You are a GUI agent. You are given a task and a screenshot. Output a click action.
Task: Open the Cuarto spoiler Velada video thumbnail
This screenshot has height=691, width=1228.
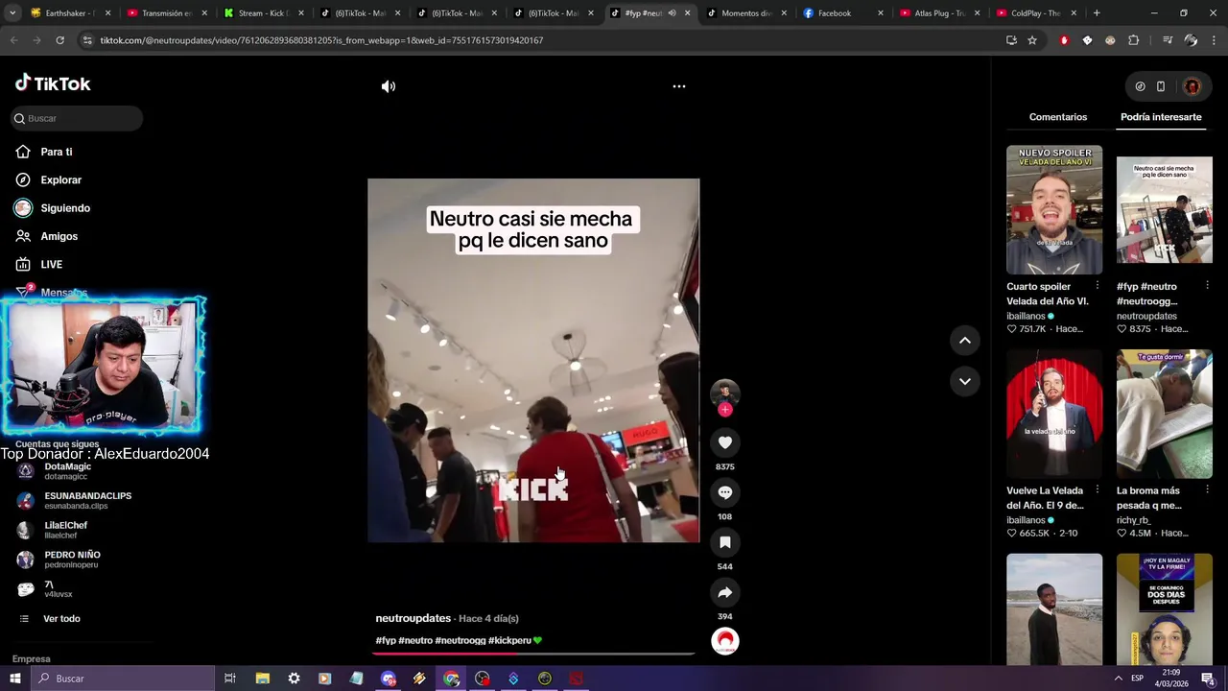coord(1054,209)
